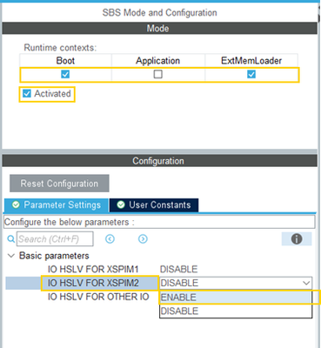Viewport: 321px width, 348px height.
Task: Go to next search result arrow
Action: click(143, 239)
